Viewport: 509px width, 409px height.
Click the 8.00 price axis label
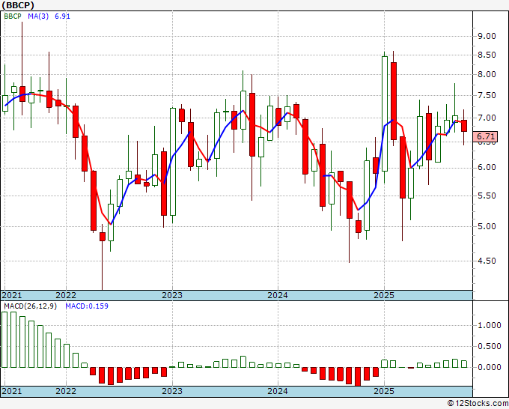point(487,74)
